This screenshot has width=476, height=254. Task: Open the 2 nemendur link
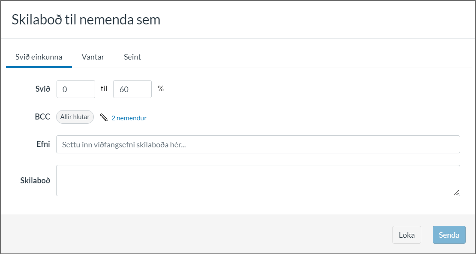pos(129,118)
